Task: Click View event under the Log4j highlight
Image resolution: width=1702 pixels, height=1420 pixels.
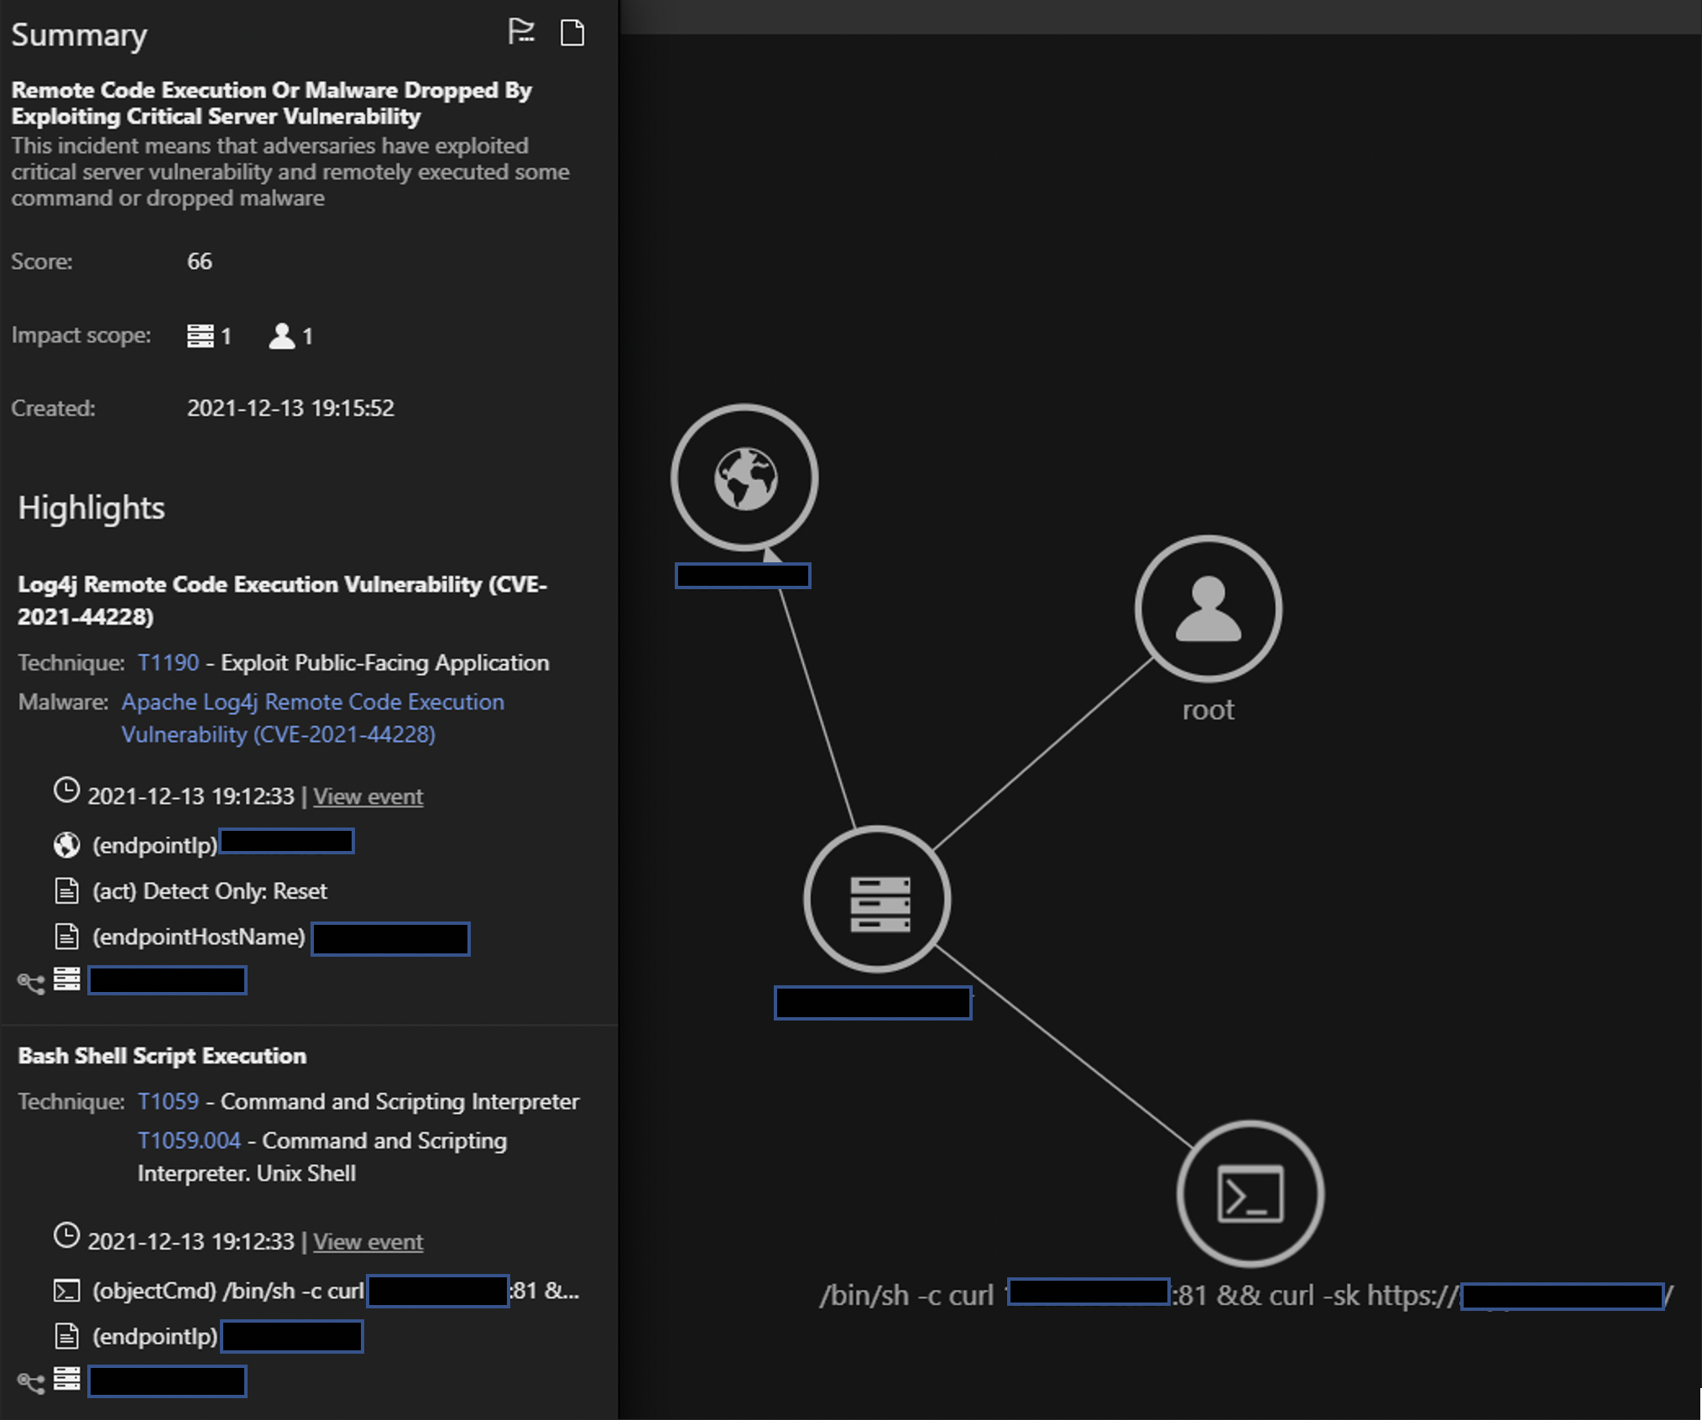Action: [368, 796]
